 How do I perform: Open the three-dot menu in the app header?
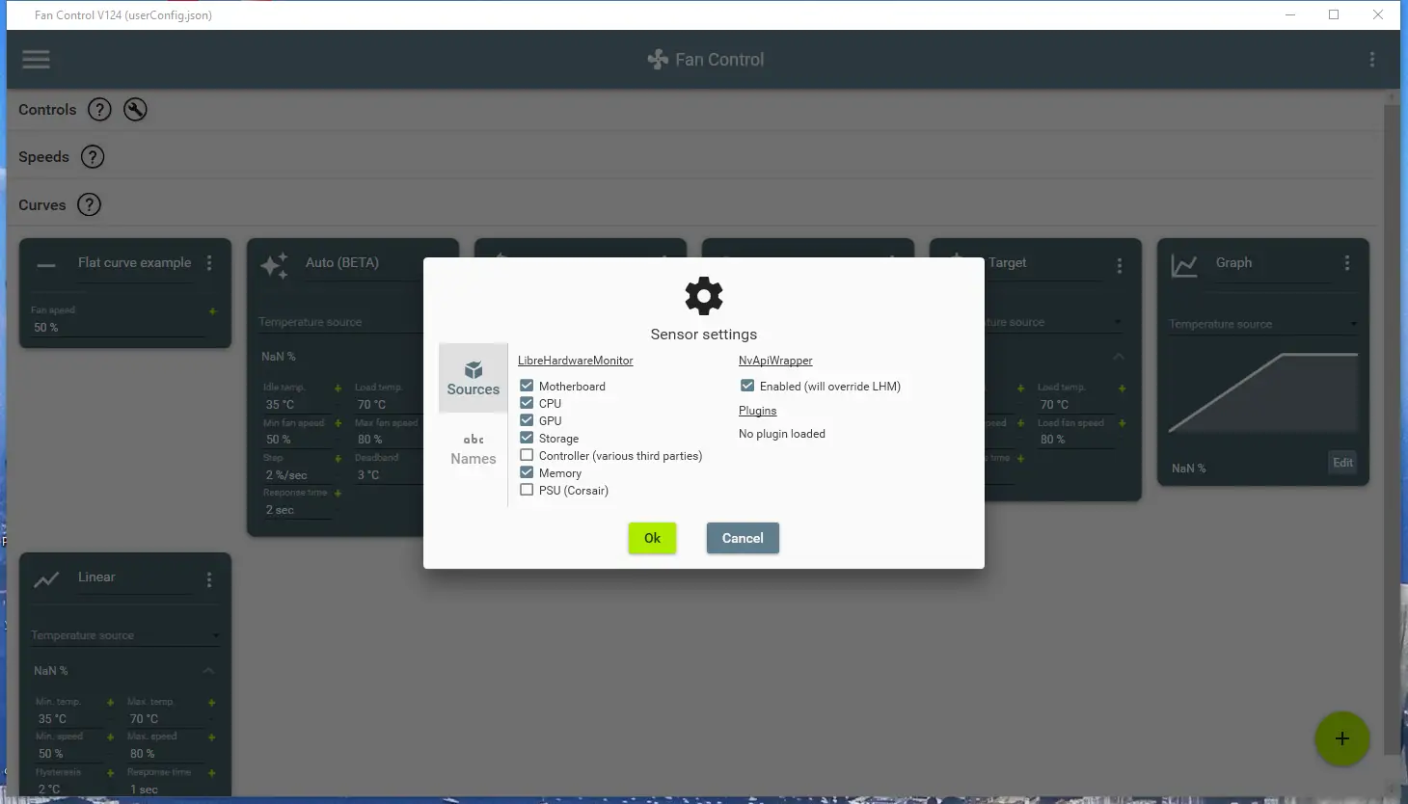(x=1372, y=60)
